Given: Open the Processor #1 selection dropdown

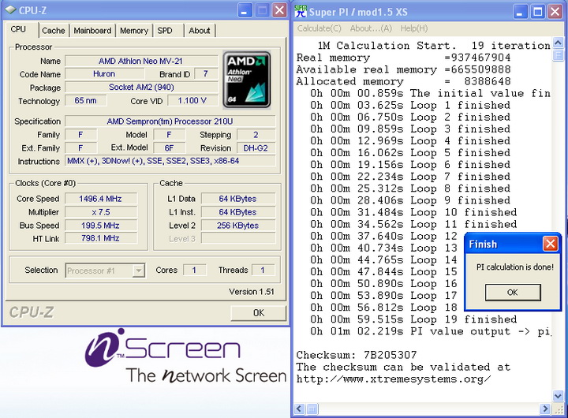Looking at the screenshot, I should 138,271.
